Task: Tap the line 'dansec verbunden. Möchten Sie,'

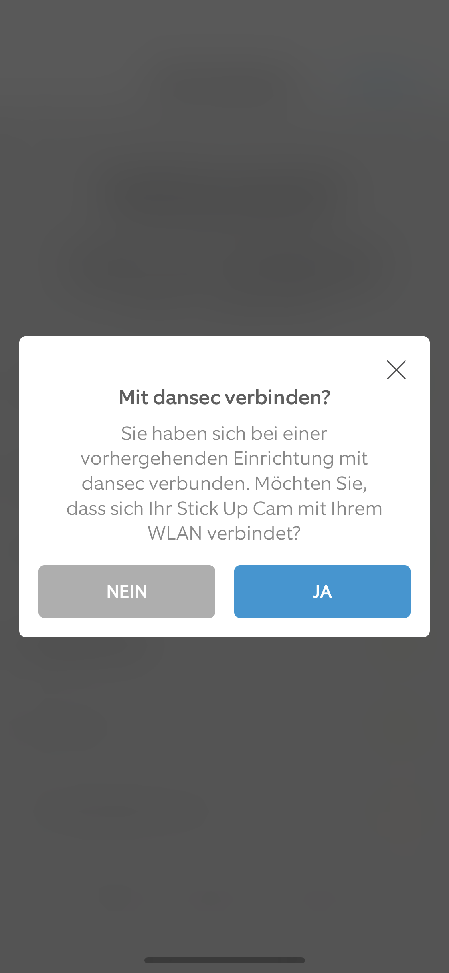Action: coord(224,483)
